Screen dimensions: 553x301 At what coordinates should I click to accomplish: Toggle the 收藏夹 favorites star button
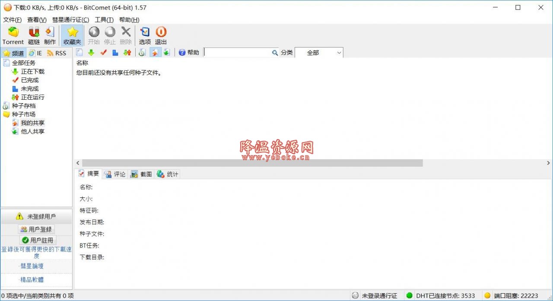[x=72, y=36]
